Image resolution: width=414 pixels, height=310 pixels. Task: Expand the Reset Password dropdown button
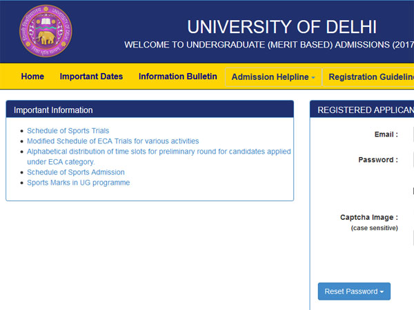pyautogui.click(x=354, y=291)
